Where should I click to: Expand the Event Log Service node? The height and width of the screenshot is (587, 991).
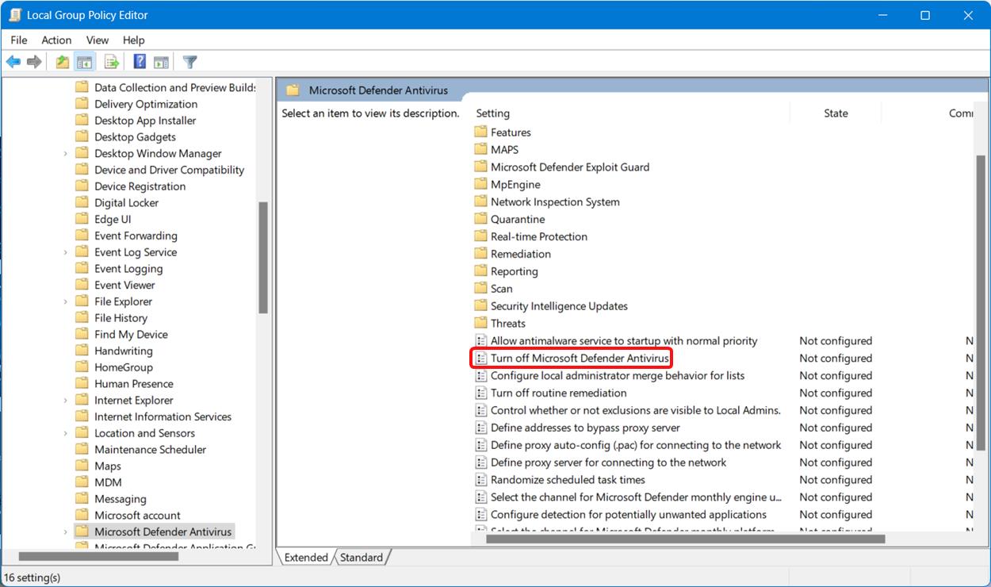[67, 251]
